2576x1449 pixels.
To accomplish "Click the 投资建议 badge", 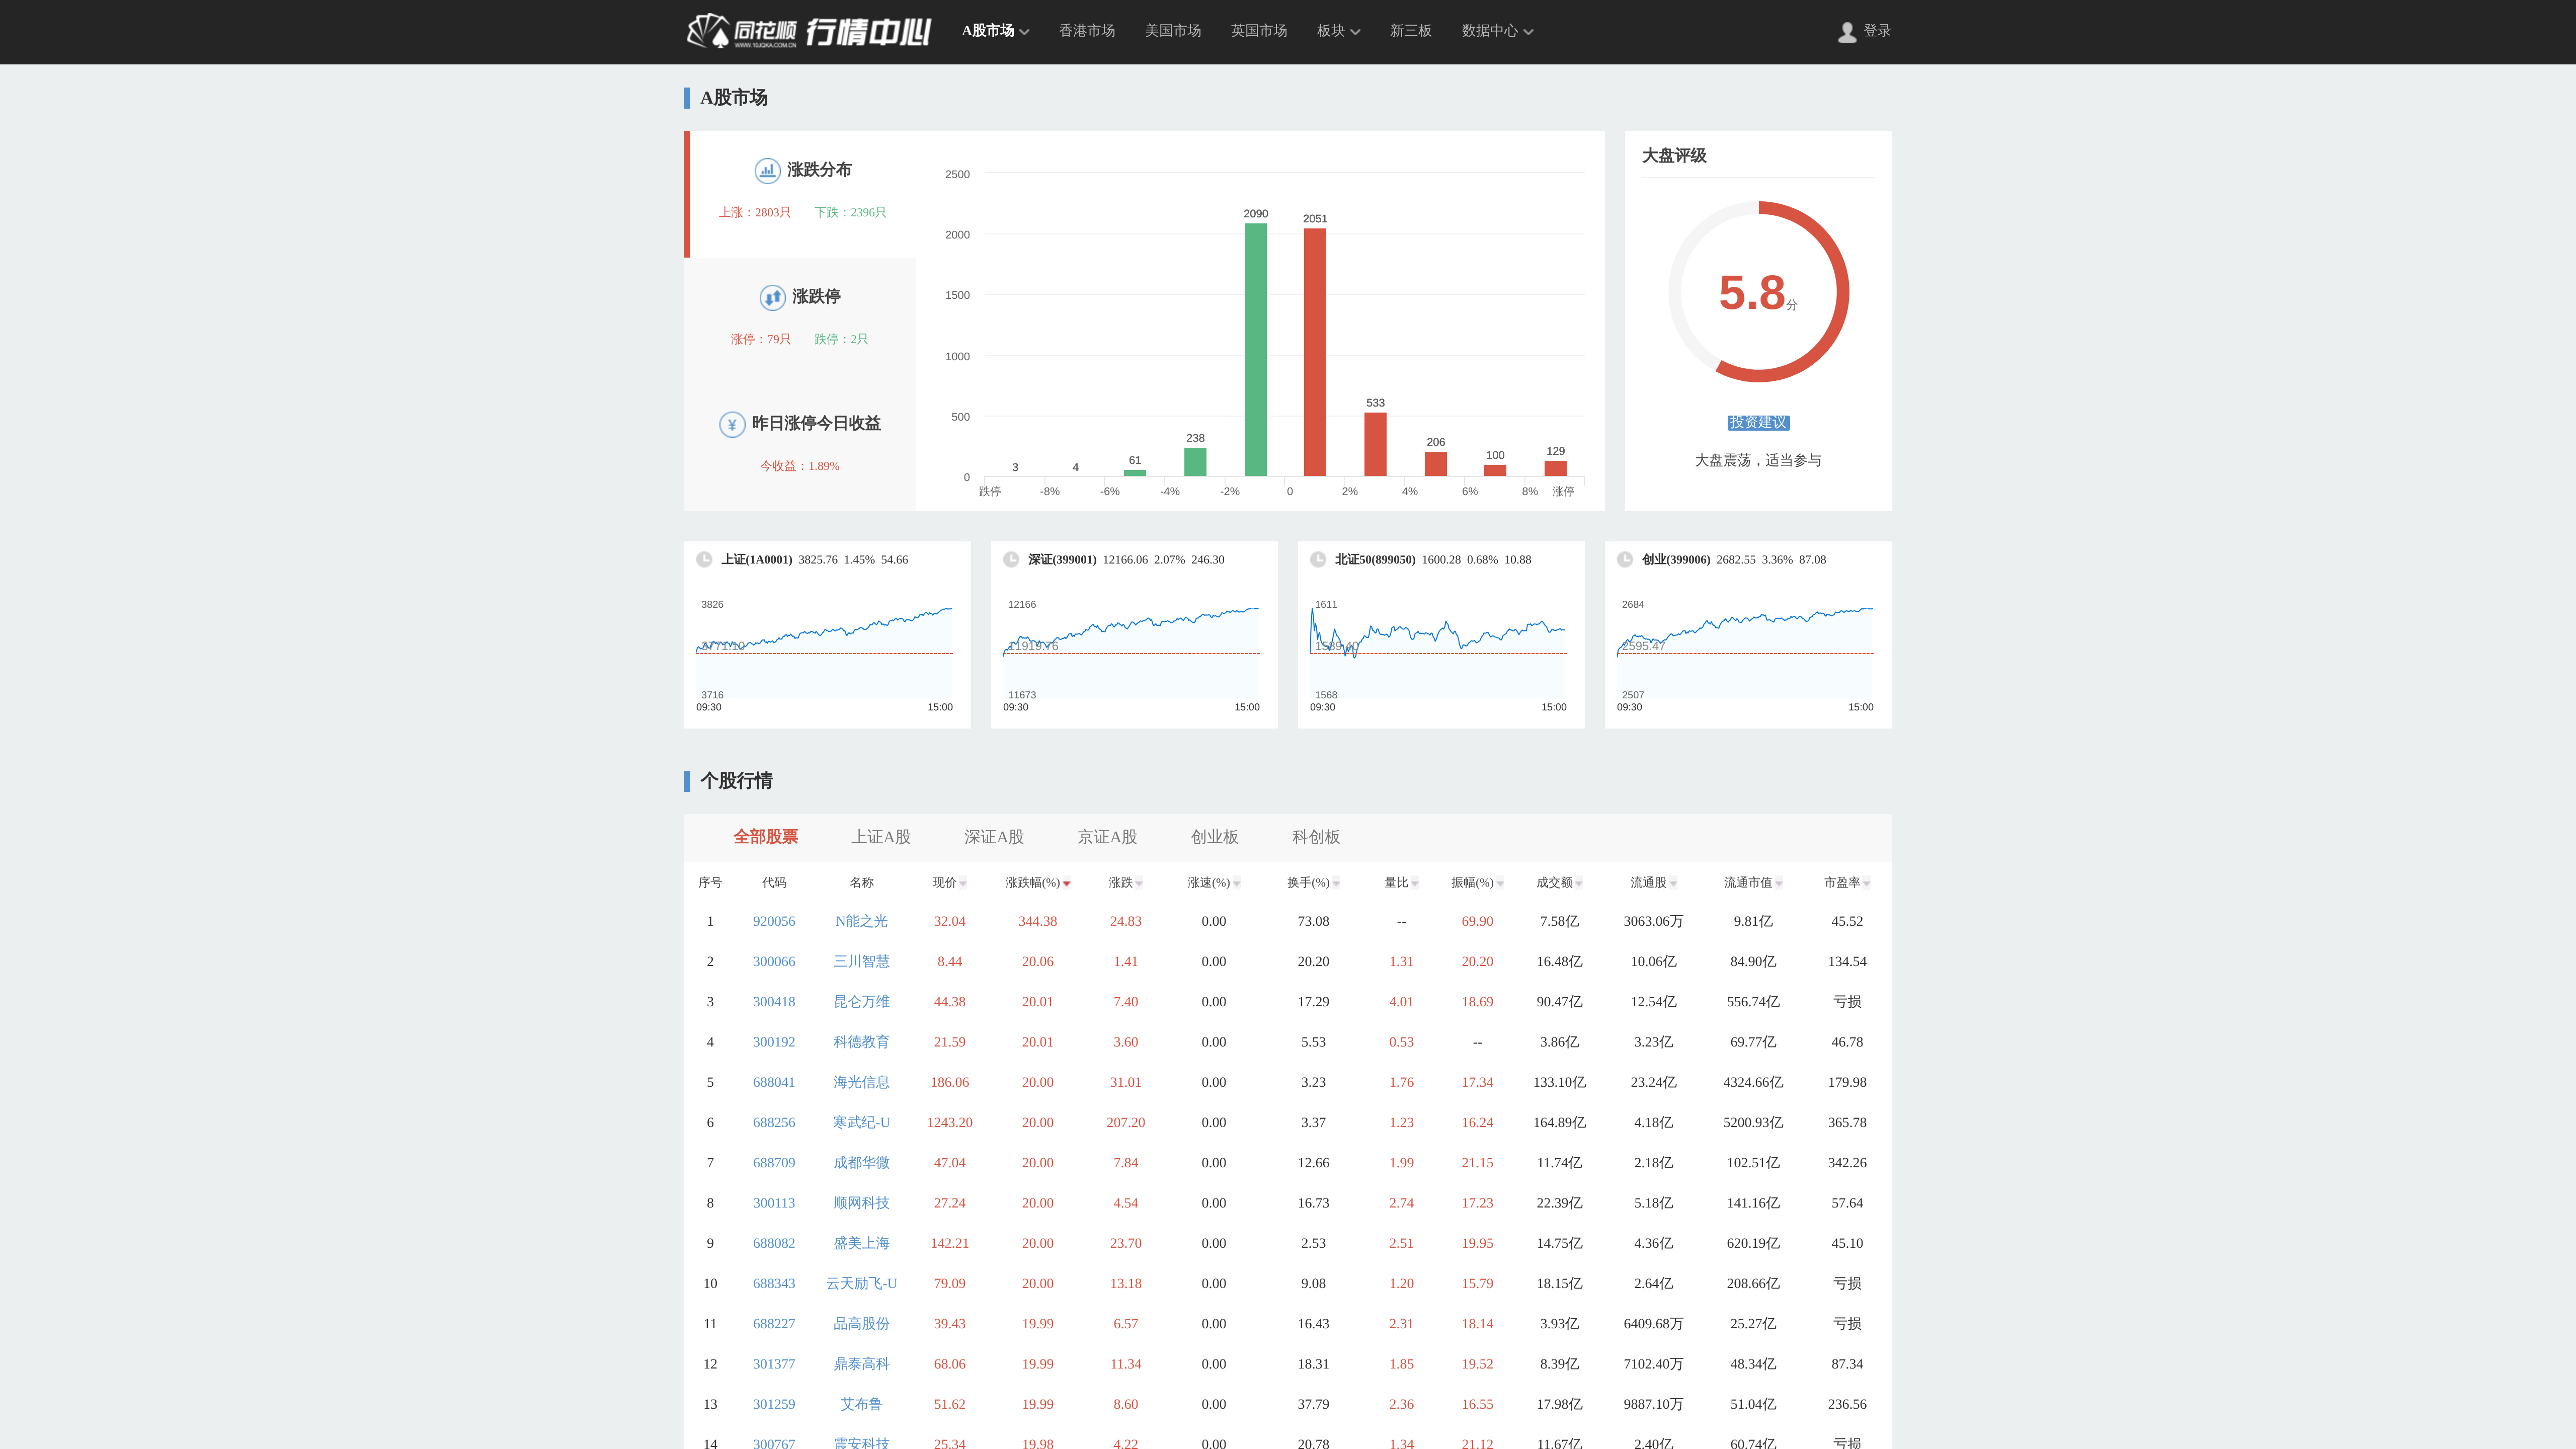I will pos(1758,423).
